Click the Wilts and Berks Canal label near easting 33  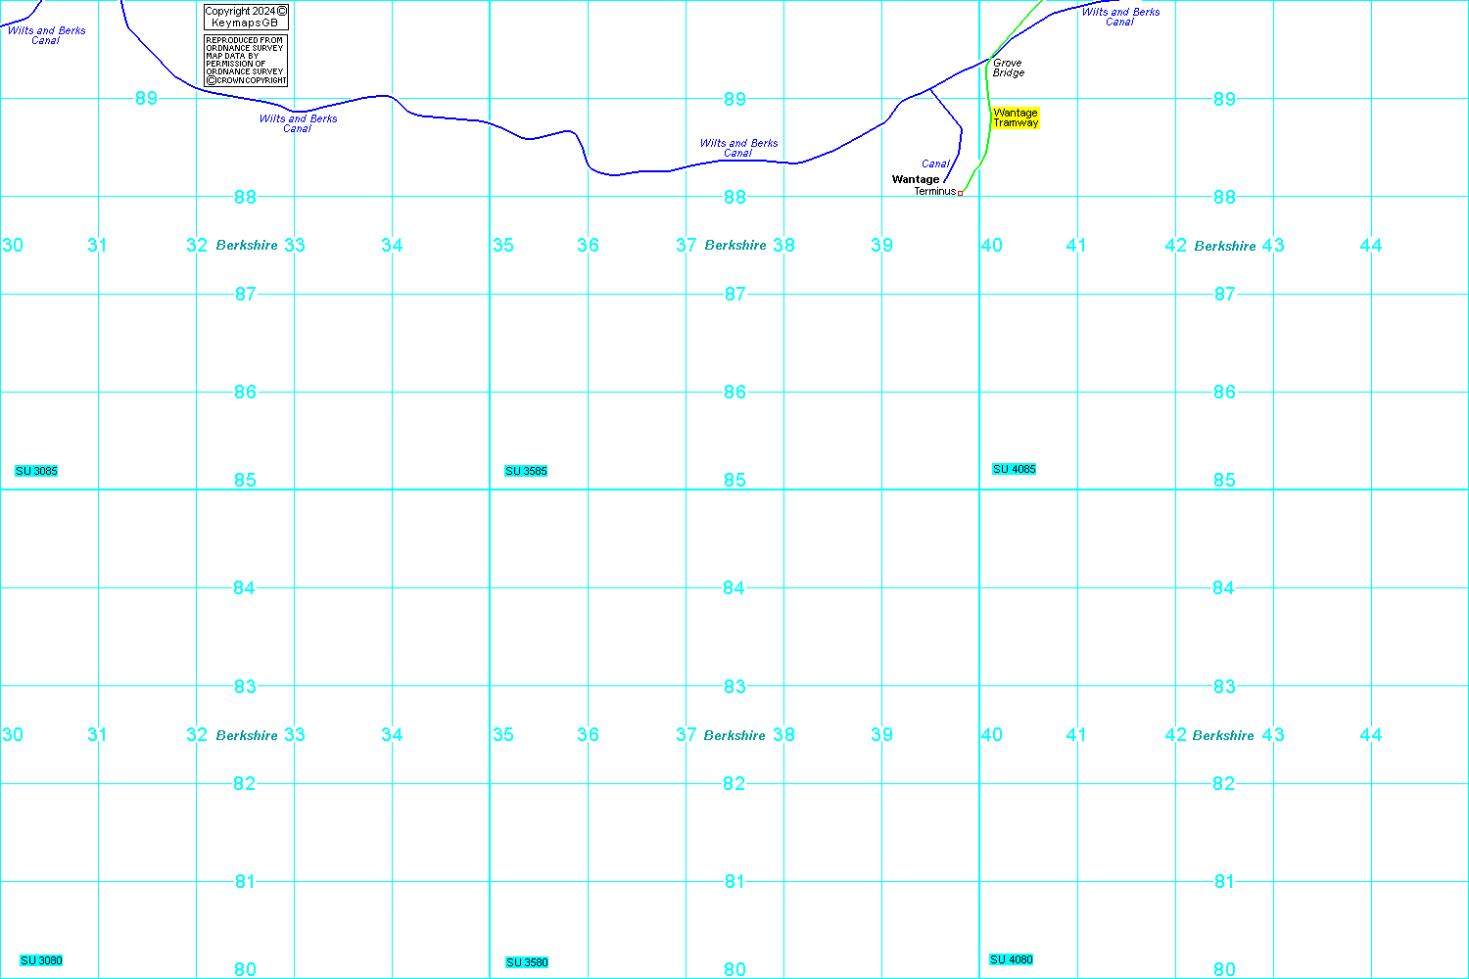[x=298, y=123]
